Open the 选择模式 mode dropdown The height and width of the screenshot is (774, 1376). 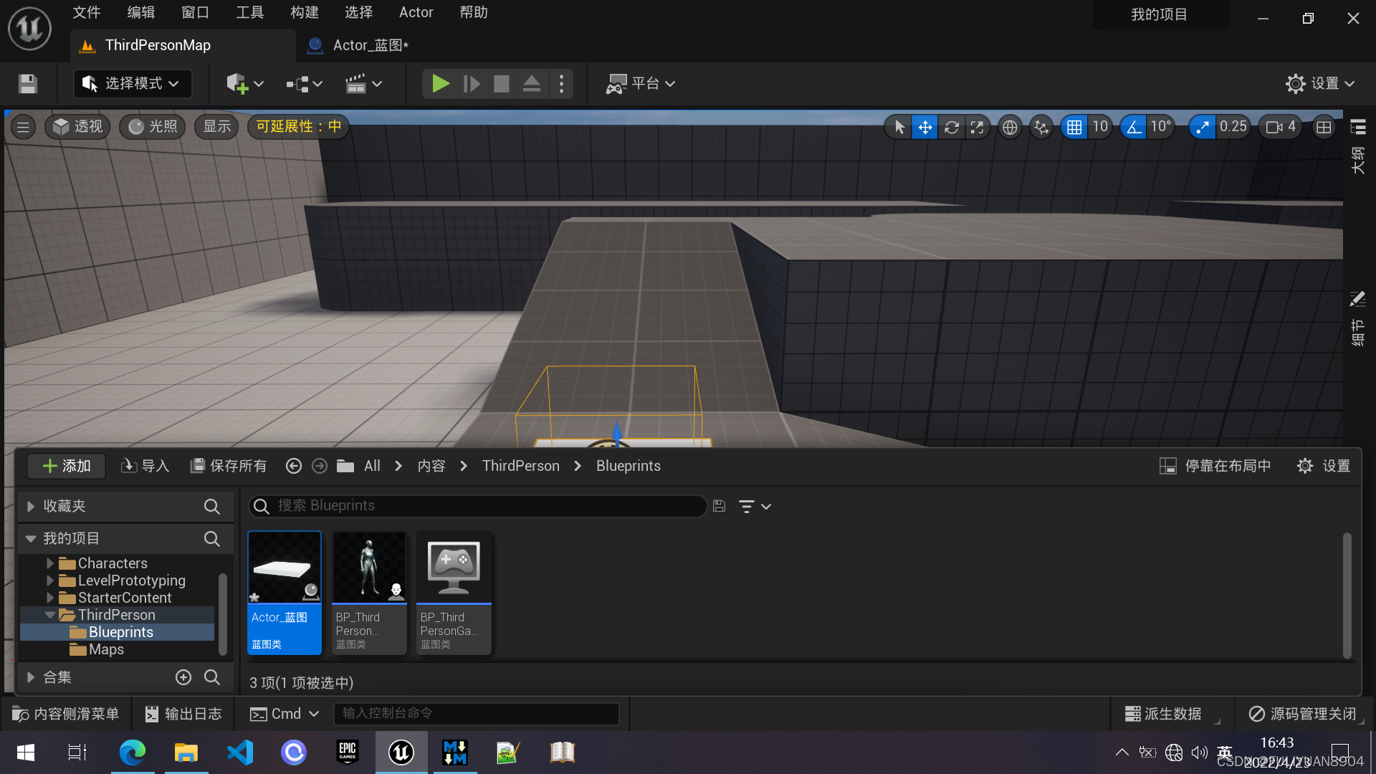pyautogui.click(x=132, y=84)
